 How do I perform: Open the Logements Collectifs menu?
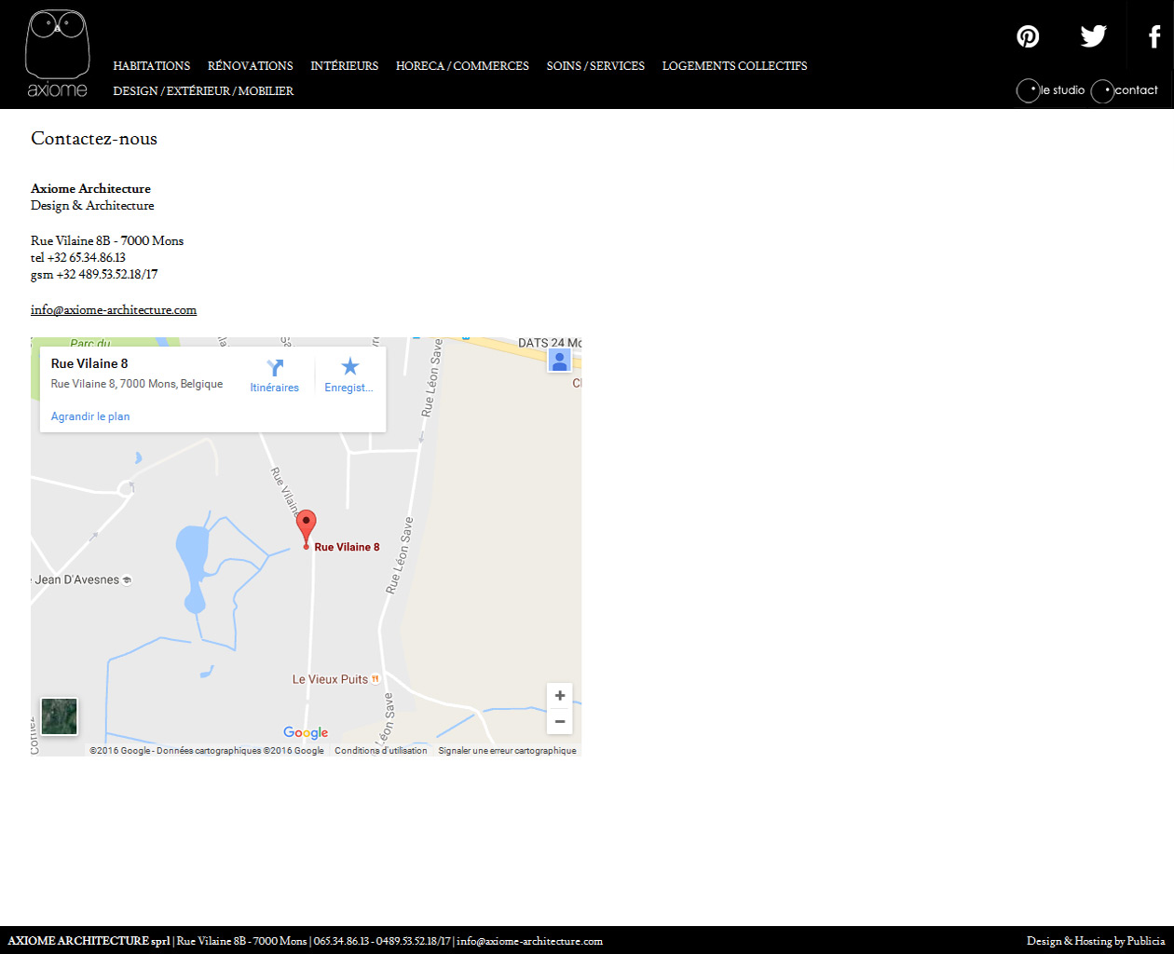pos(735,66)
